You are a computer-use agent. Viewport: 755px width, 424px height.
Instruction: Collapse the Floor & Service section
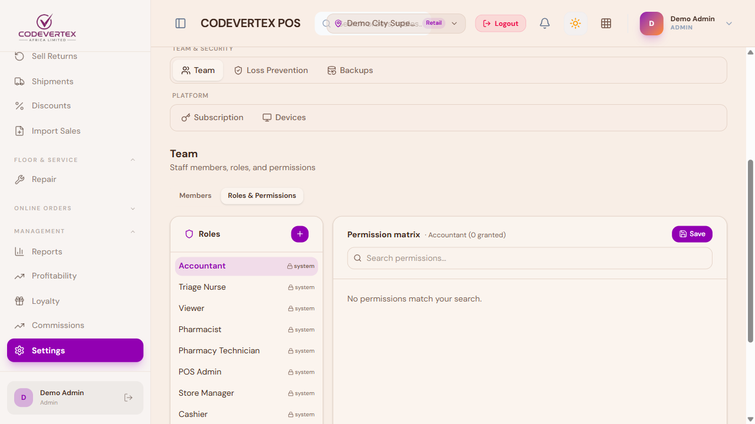click(x=133, y=160)
